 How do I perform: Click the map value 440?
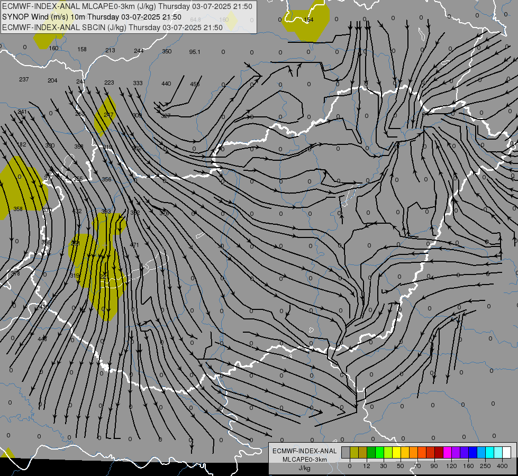[166, 84]
